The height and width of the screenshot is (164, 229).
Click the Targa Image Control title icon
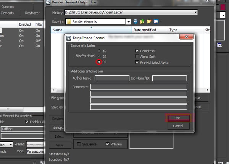pos(69,38)
